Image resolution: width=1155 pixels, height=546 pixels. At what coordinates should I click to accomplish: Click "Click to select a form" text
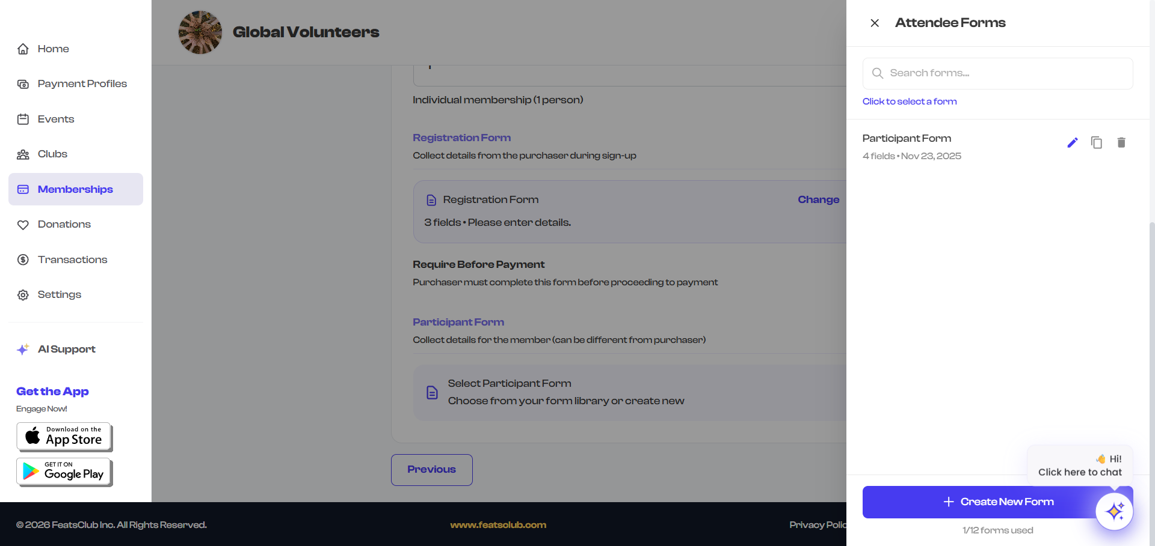pos(910,102)
